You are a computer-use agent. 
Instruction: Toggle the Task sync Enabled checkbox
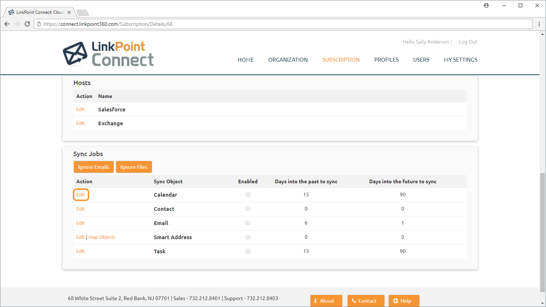pos(248,251)
